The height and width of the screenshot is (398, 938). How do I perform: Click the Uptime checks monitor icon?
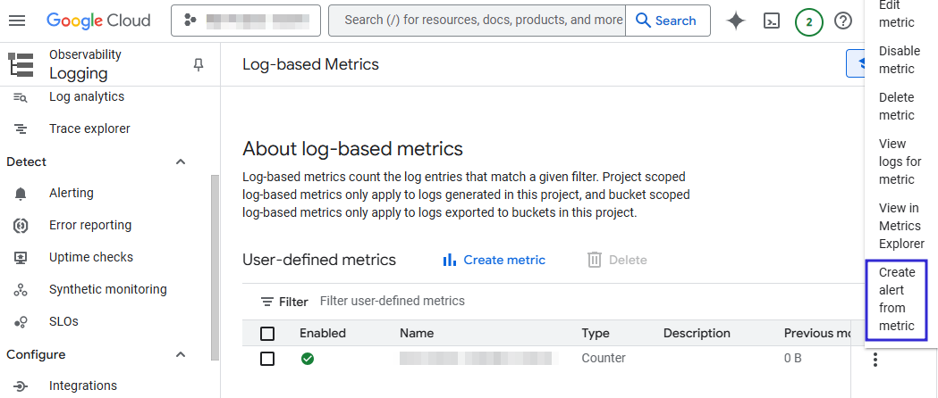pyautogui.click(x=21, y=258)
